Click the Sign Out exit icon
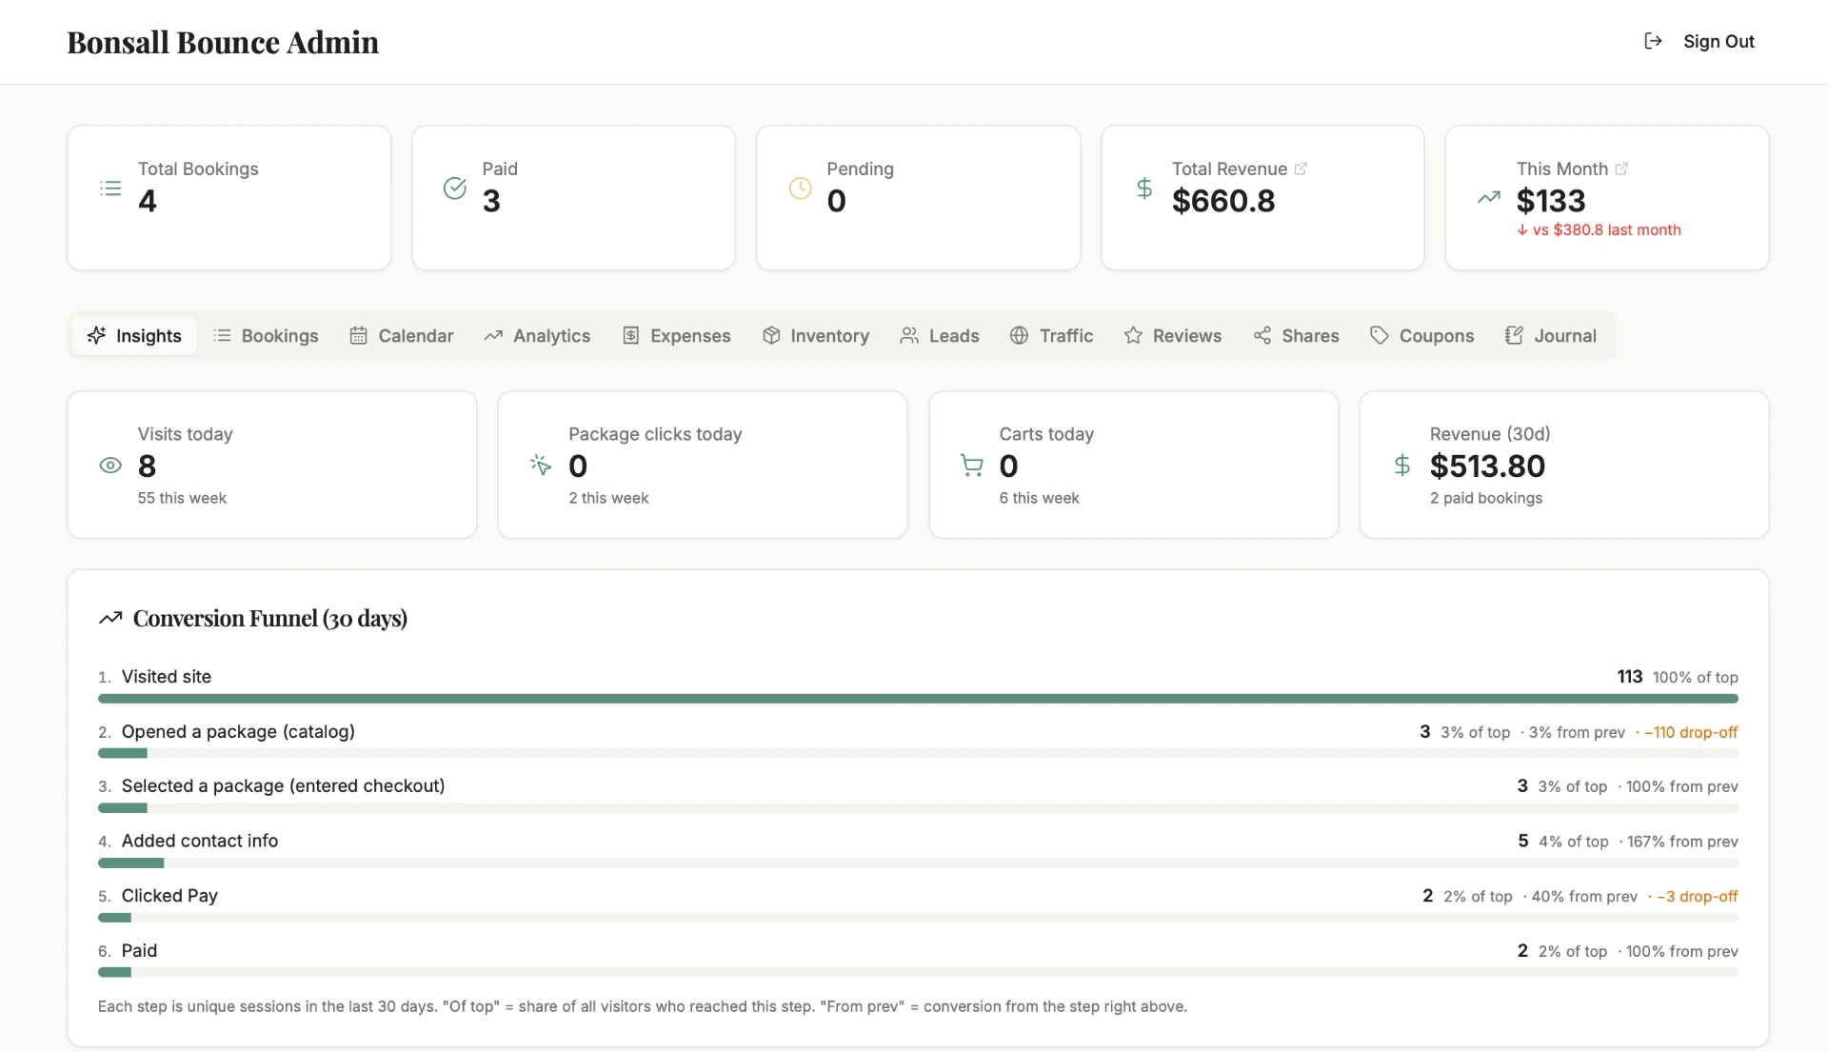This screenshot has height=1052, width=1828. (1653, 41)
